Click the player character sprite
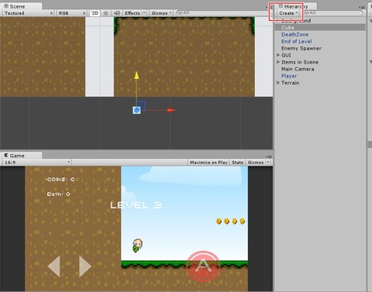Viewport: 372px width, 292px height. [137, 246]
